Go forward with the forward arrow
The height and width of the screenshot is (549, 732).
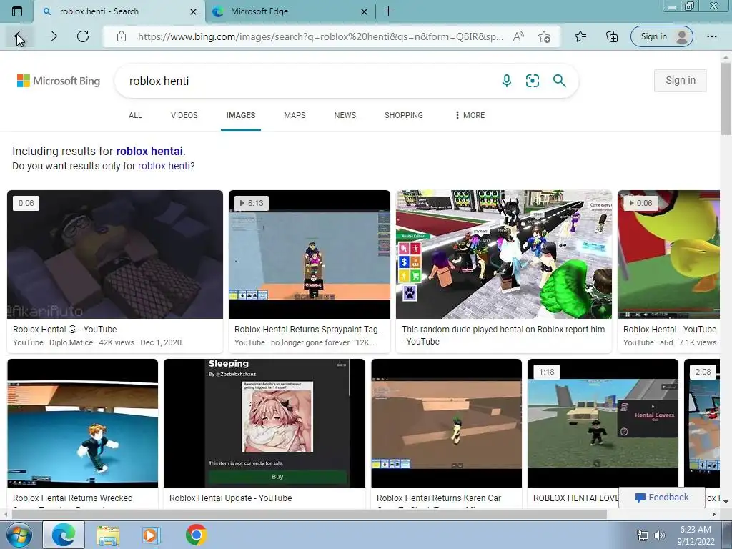[51, 36]
